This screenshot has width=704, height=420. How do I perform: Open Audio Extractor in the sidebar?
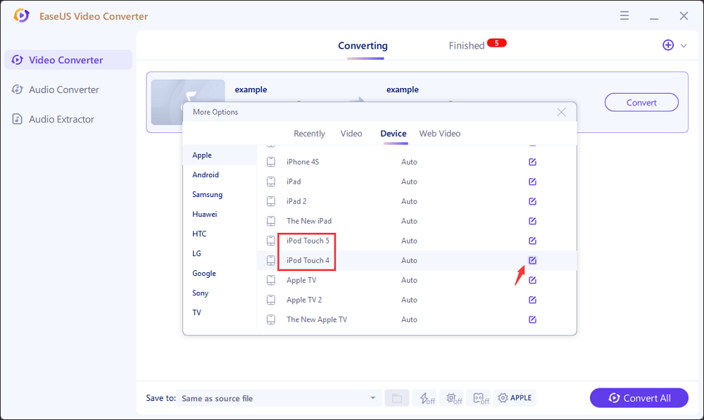(61, 119)
